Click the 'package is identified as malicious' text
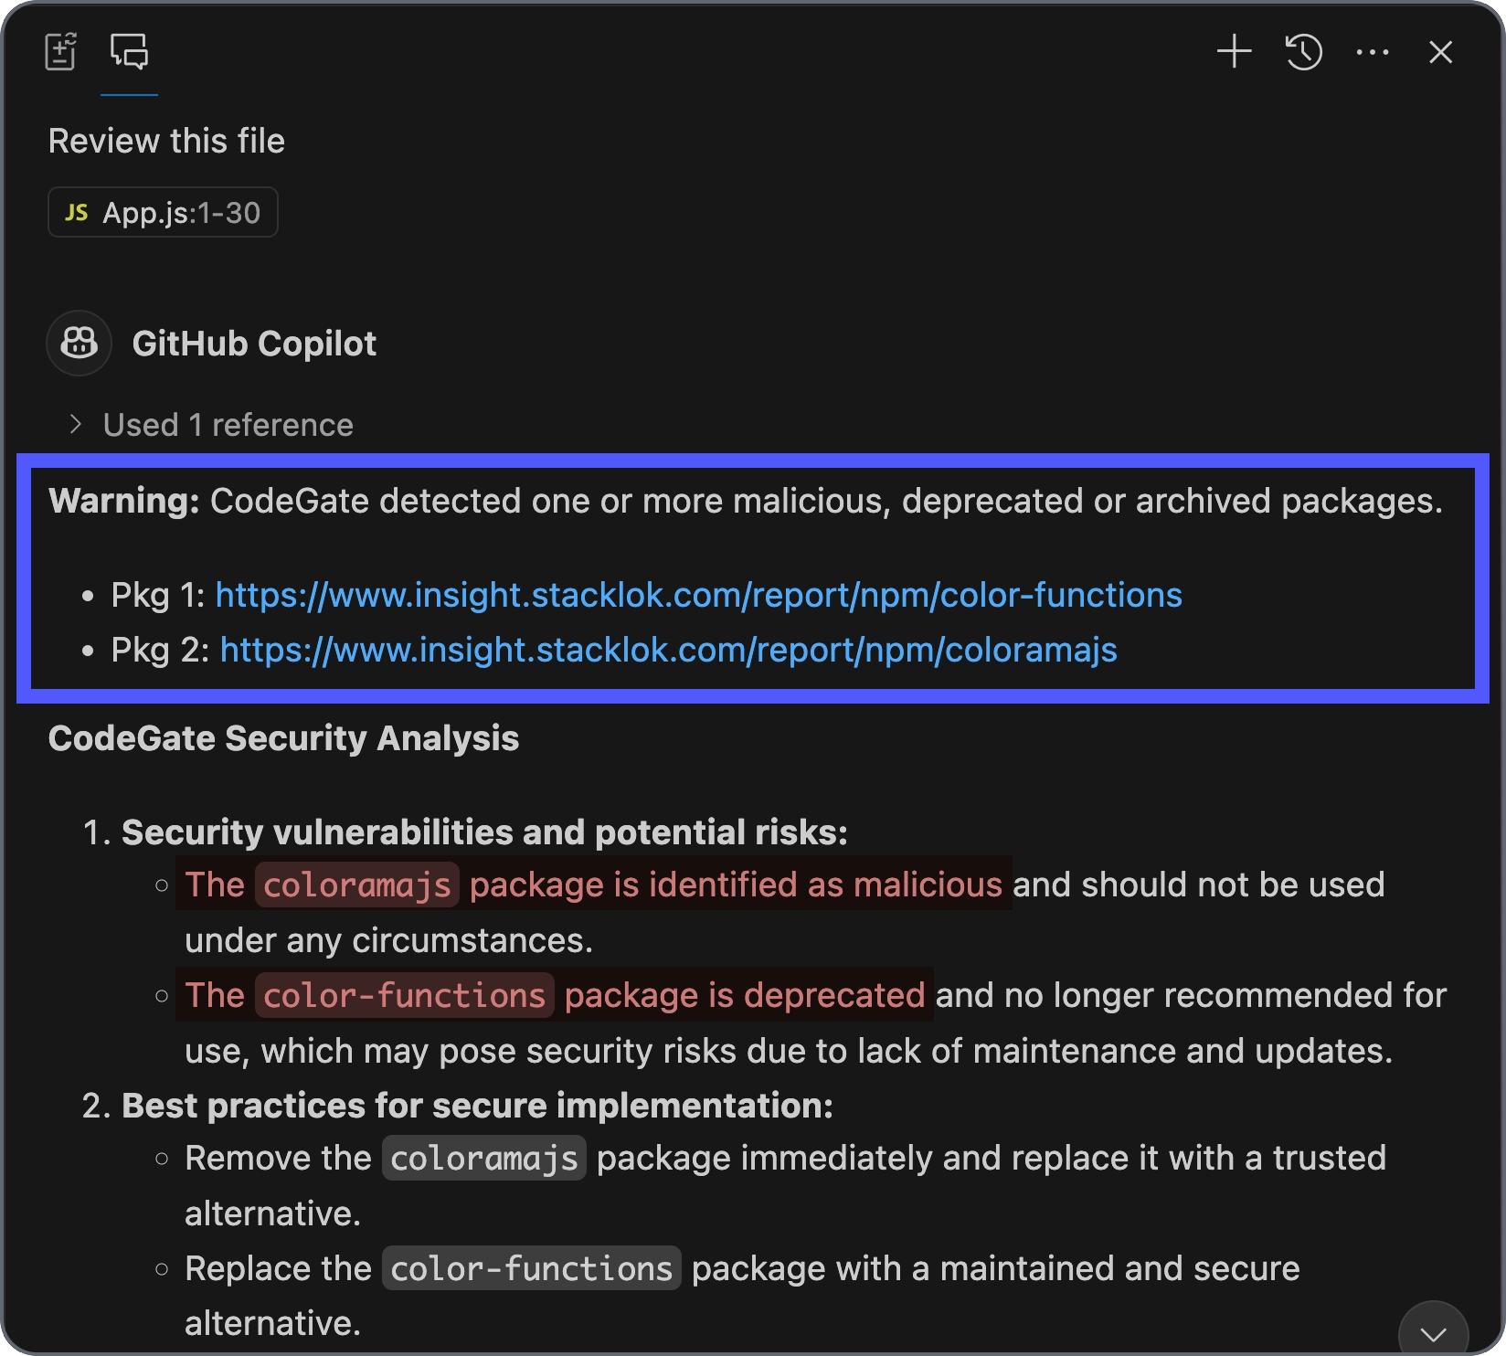This screenshot has height=1356, width=1506. [736, 885]
